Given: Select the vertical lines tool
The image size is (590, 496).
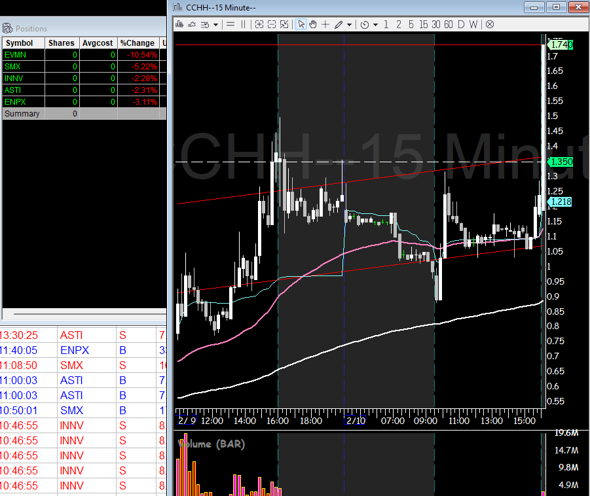Looking at the screenshot, I should pos(243,24).
